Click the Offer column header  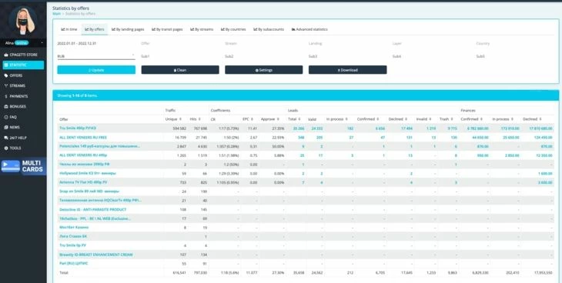pyautogui.click(x=64, y=119)
